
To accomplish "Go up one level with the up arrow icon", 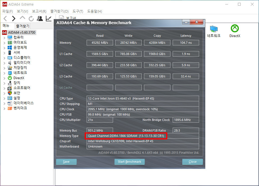I will pos(22,18).
